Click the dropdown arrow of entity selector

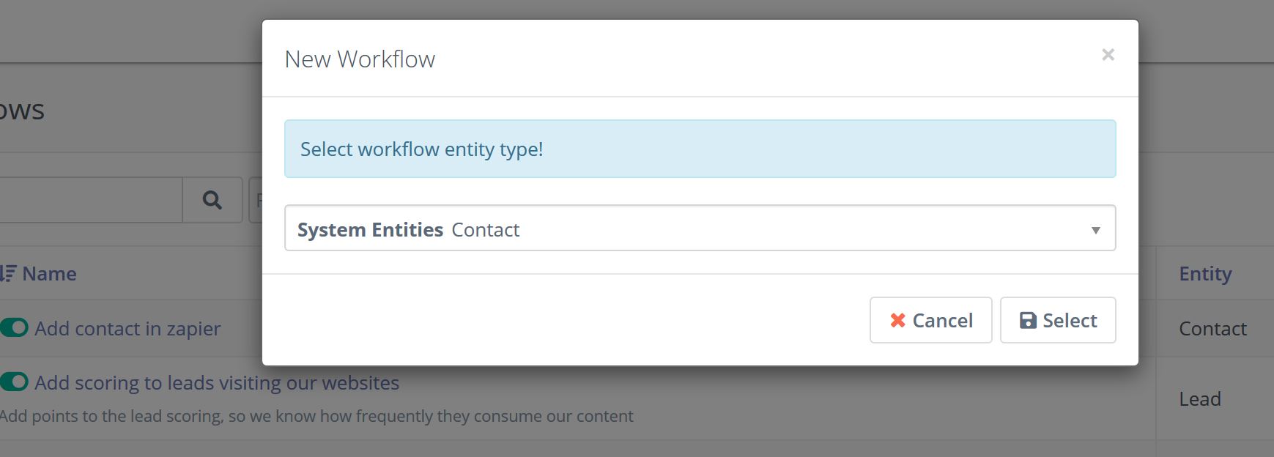1095,230
